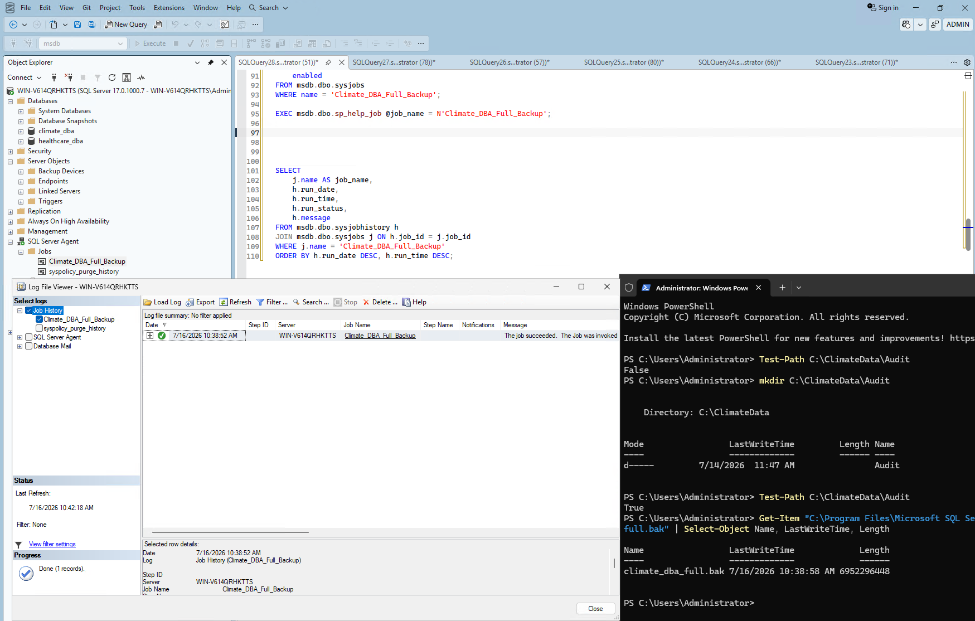Image resolution: width=975 pixels, height=621 pixels.
Task: Click the Connect plug icon in Object Explorer
Action: (x=54, y=77)
